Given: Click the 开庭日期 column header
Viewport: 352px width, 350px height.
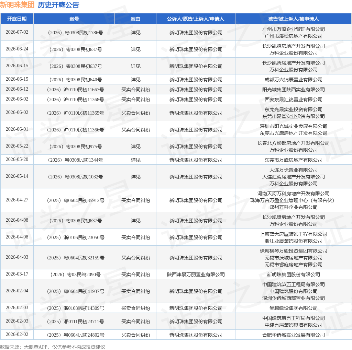Looking at the screenshot, I should [17, 19].
